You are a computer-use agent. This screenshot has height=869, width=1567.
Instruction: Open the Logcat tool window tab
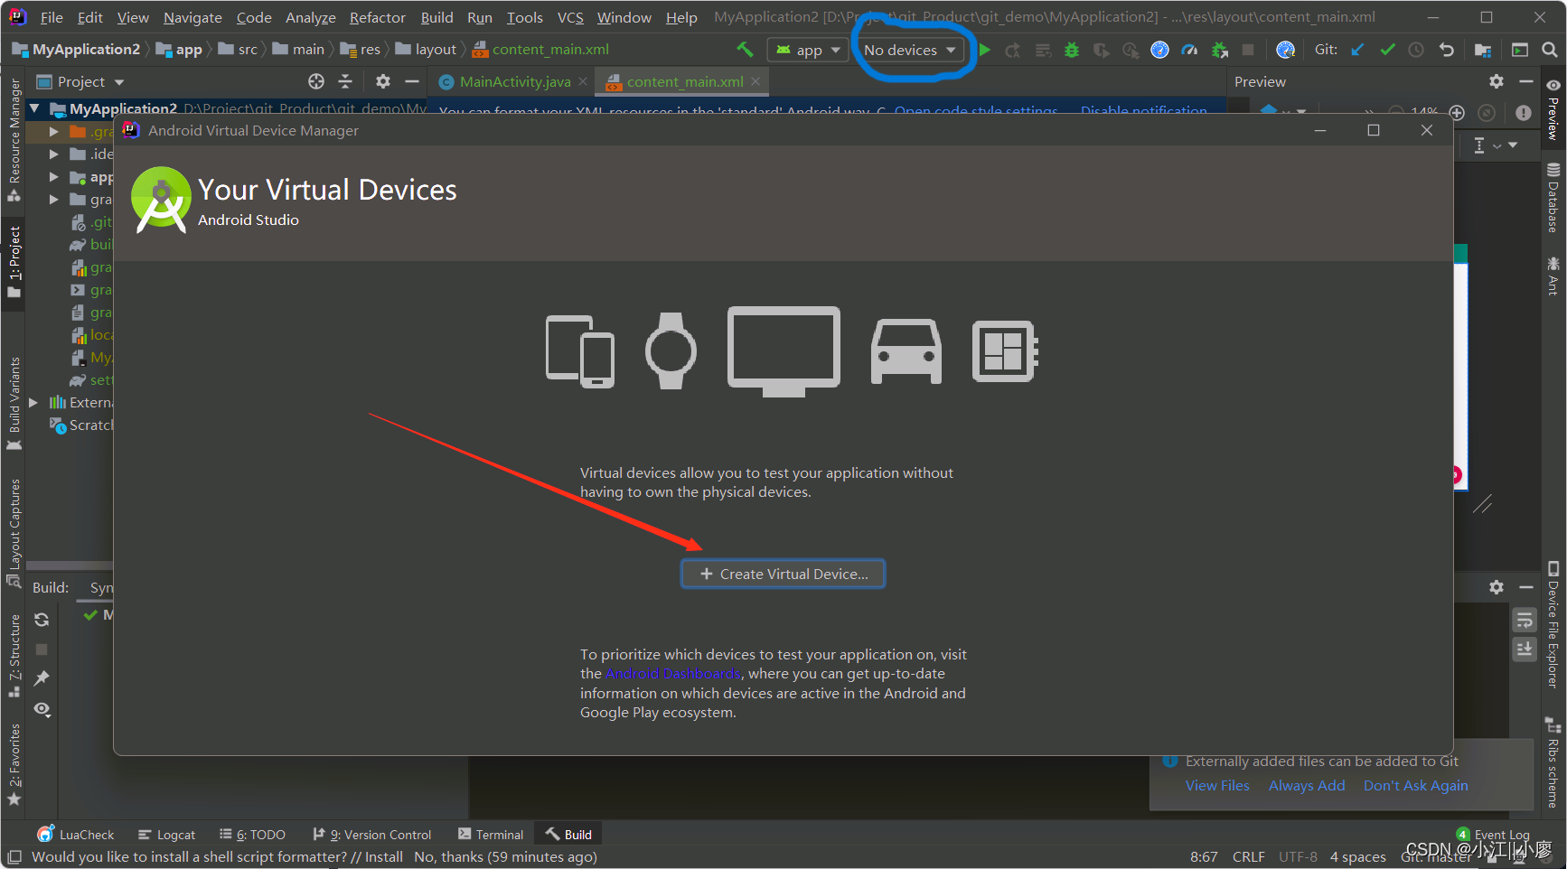click(166, 834)
